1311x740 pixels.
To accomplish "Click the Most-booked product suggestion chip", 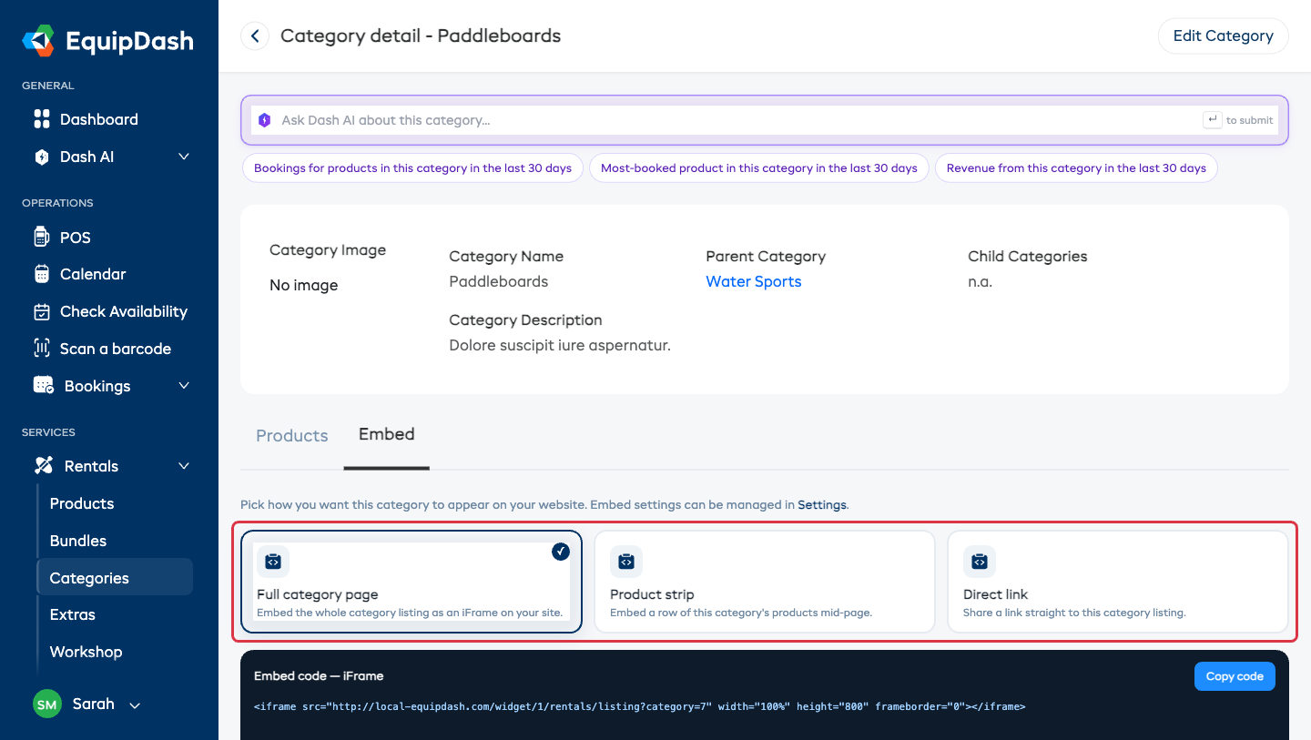I will pyautogui.click(x=759, y=168).
